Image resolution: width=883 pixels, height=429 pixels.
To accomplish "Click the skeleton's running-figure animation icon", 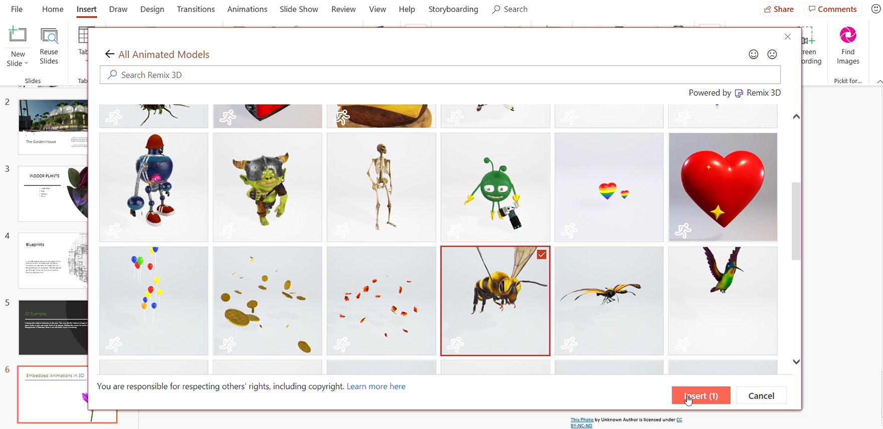I will point(342,231).
